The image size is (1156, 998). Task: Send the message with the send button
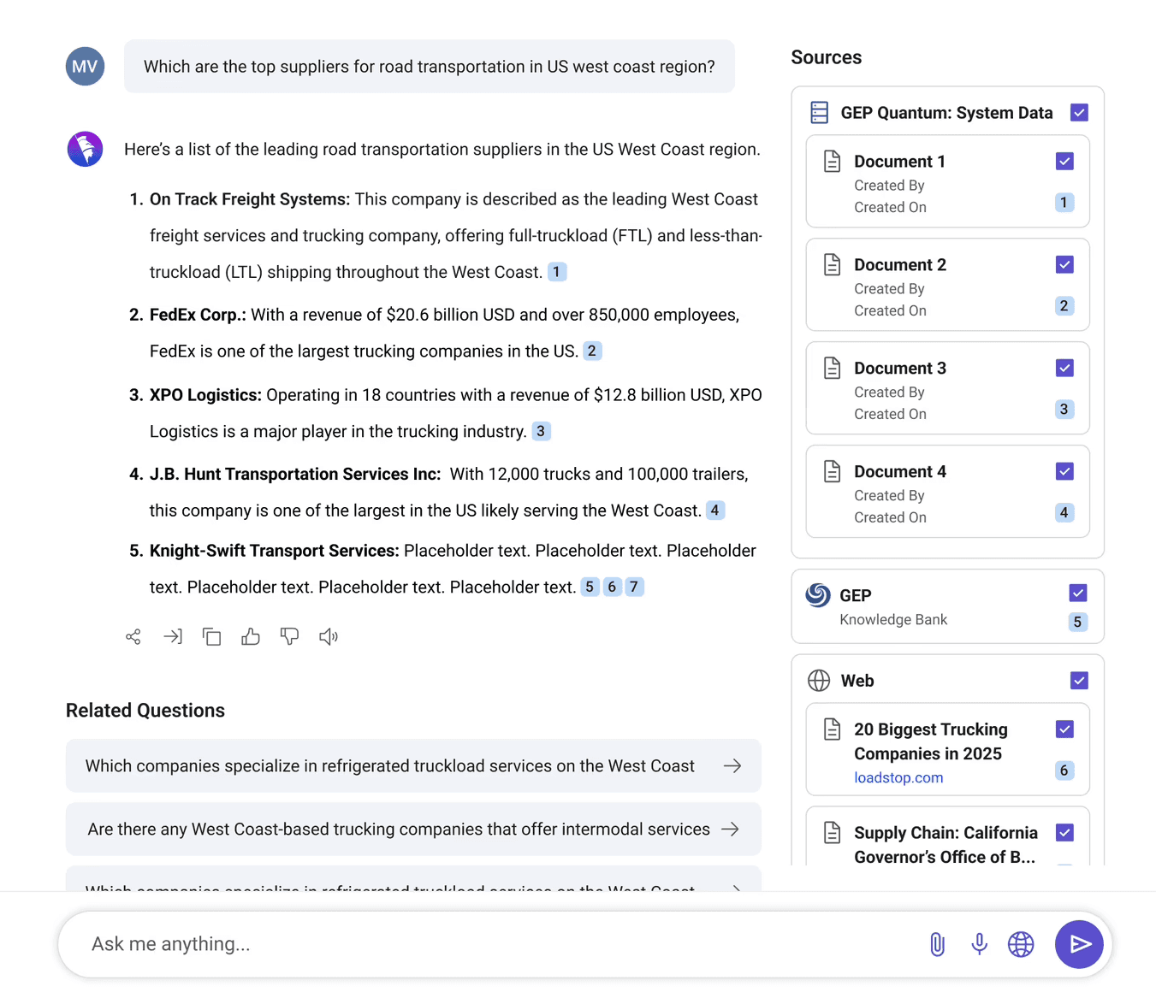tap(1079, 944)
